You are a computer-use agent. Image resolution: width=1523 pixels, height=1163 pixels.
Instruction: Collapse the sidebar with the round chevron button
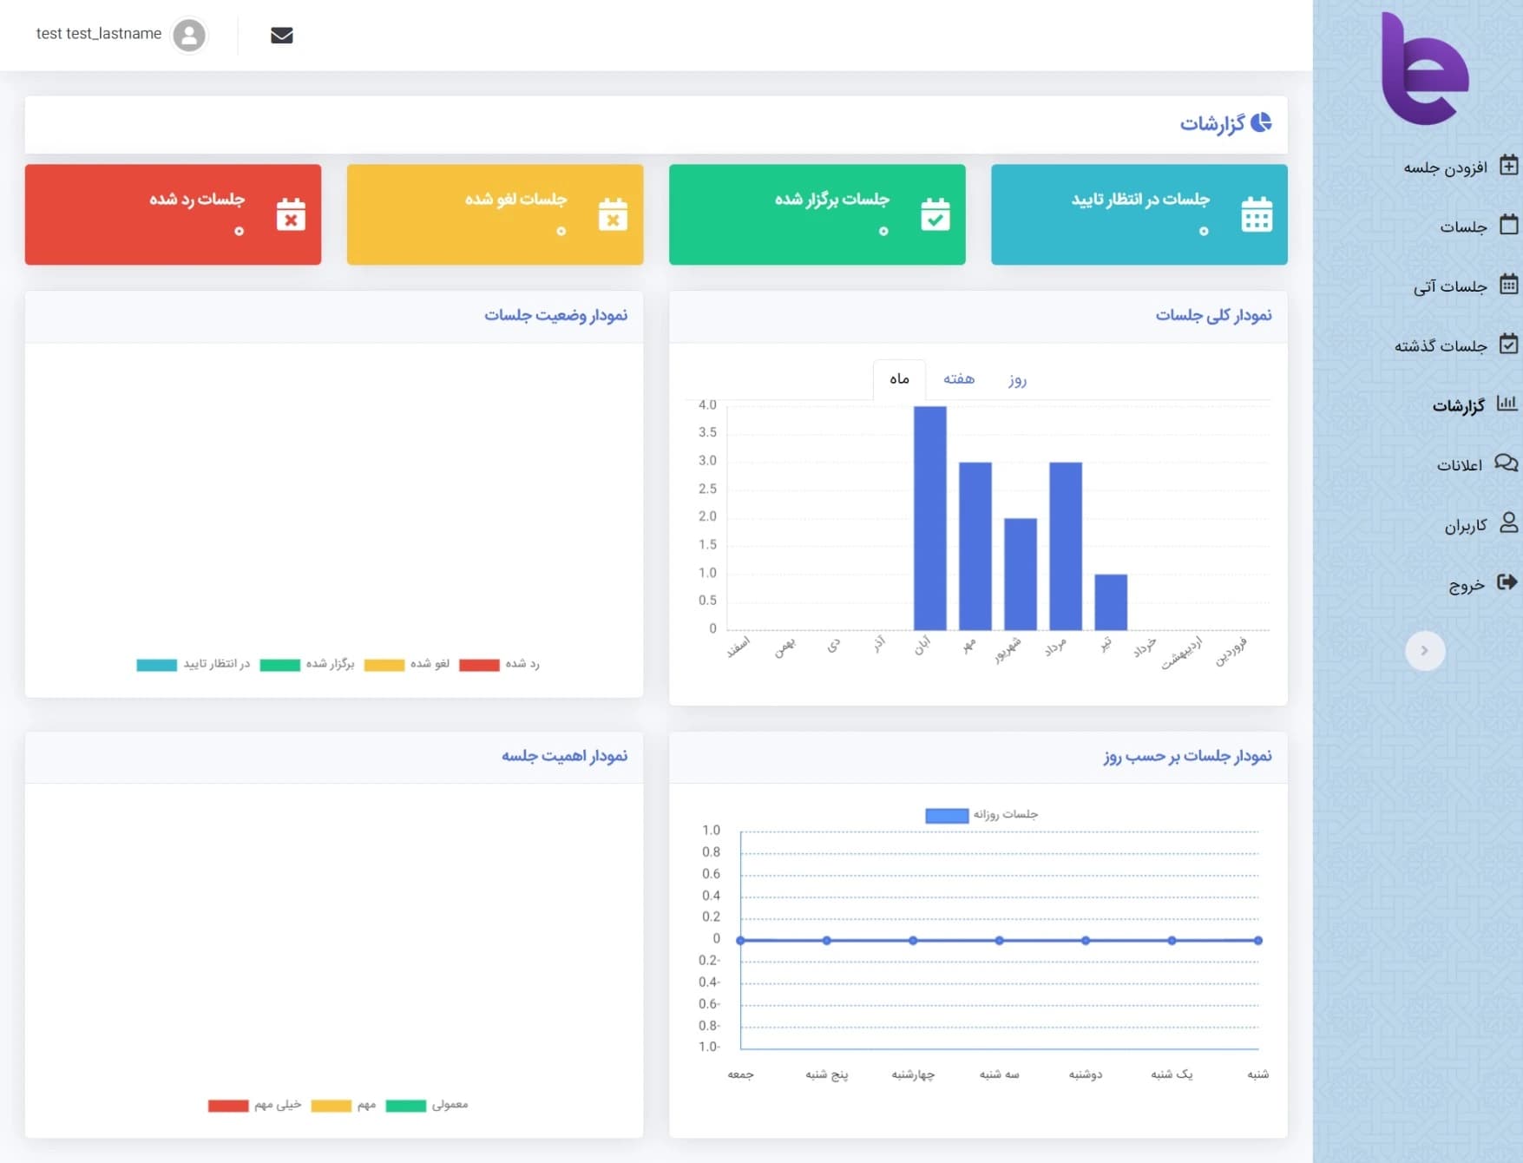point(1424,651)
